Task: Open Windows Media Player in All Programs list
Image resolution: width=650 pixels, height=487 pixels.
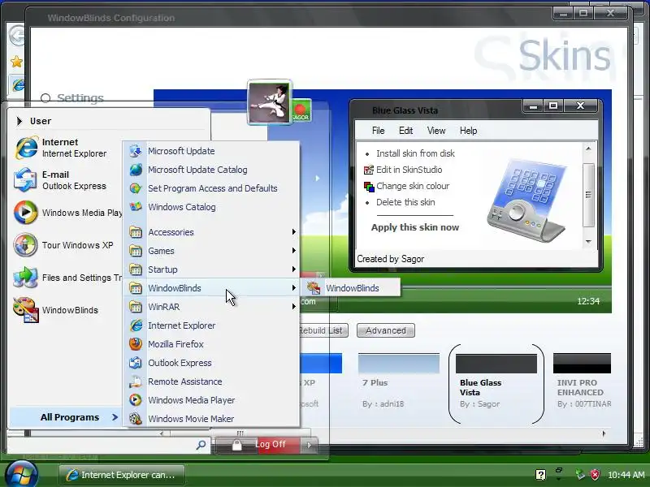Action: (211, 400)
